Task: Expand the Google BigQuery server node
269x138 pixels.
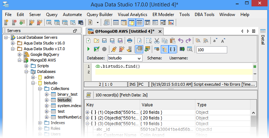Action: coord(19,54)
